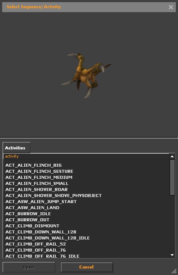Select ACT_CLIMB_DOWN_WALL_128_IDLE

point(86,238)
